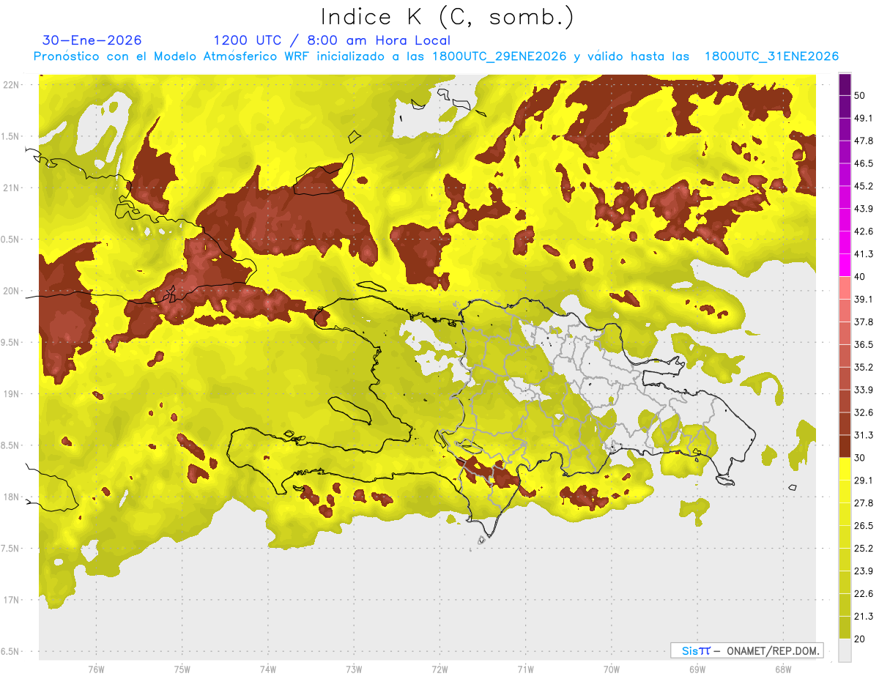Click the longitude label "71W"
Image resolution: width=879 pixels, height=679 pixels.
coord(525,669)
